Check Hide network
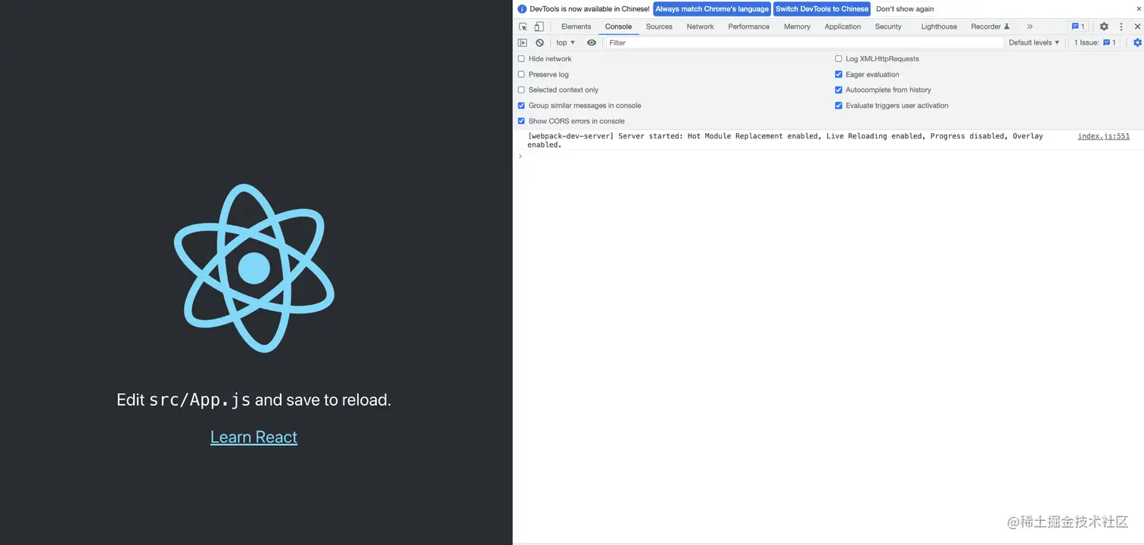Image resolution: width=1144 pixels, height=545 pixels. 521,59
